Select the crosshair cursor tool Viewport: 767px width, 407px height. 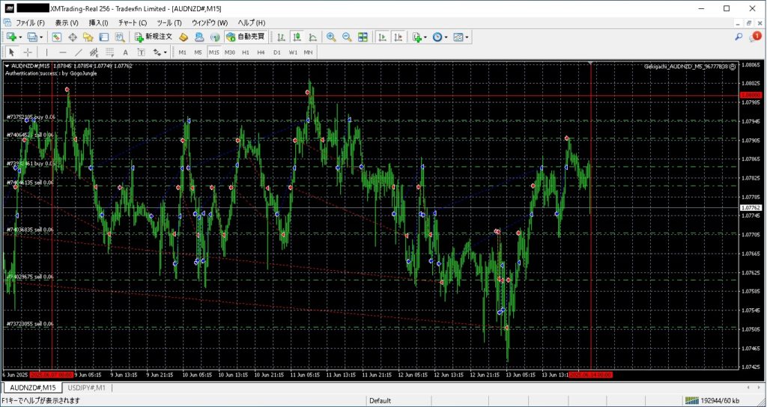pos(28,52)
